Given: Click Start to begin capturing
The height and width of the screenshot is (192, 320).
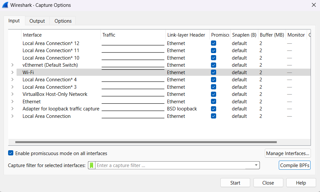Looking at the screenshot, I should click(235, 182).
